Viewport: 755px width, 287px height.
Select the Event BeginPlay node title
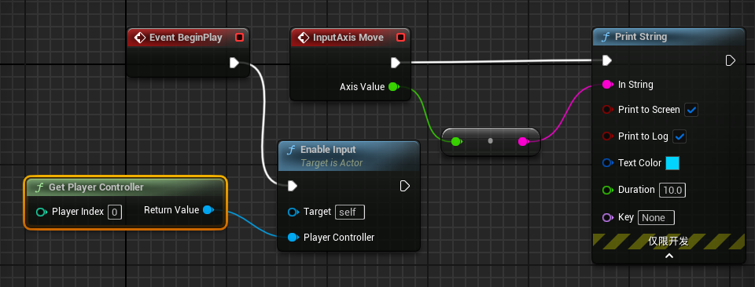[186, 38]
